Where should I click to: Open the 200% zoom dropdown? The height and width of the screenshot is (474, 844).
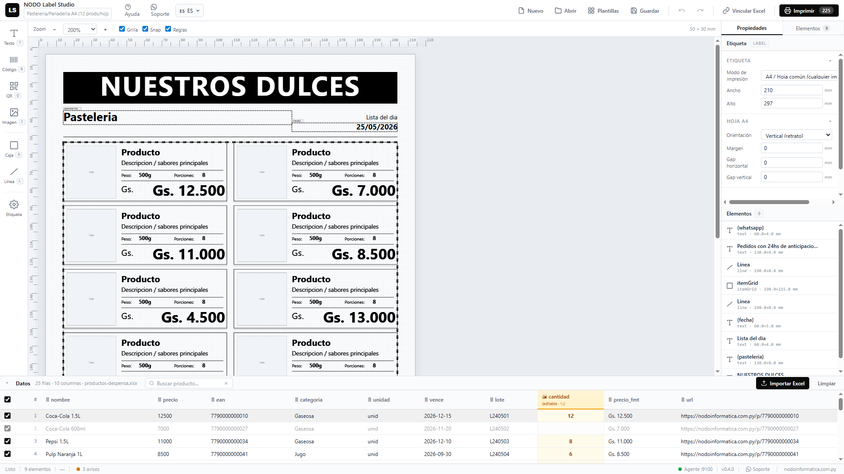pos(80,29)
